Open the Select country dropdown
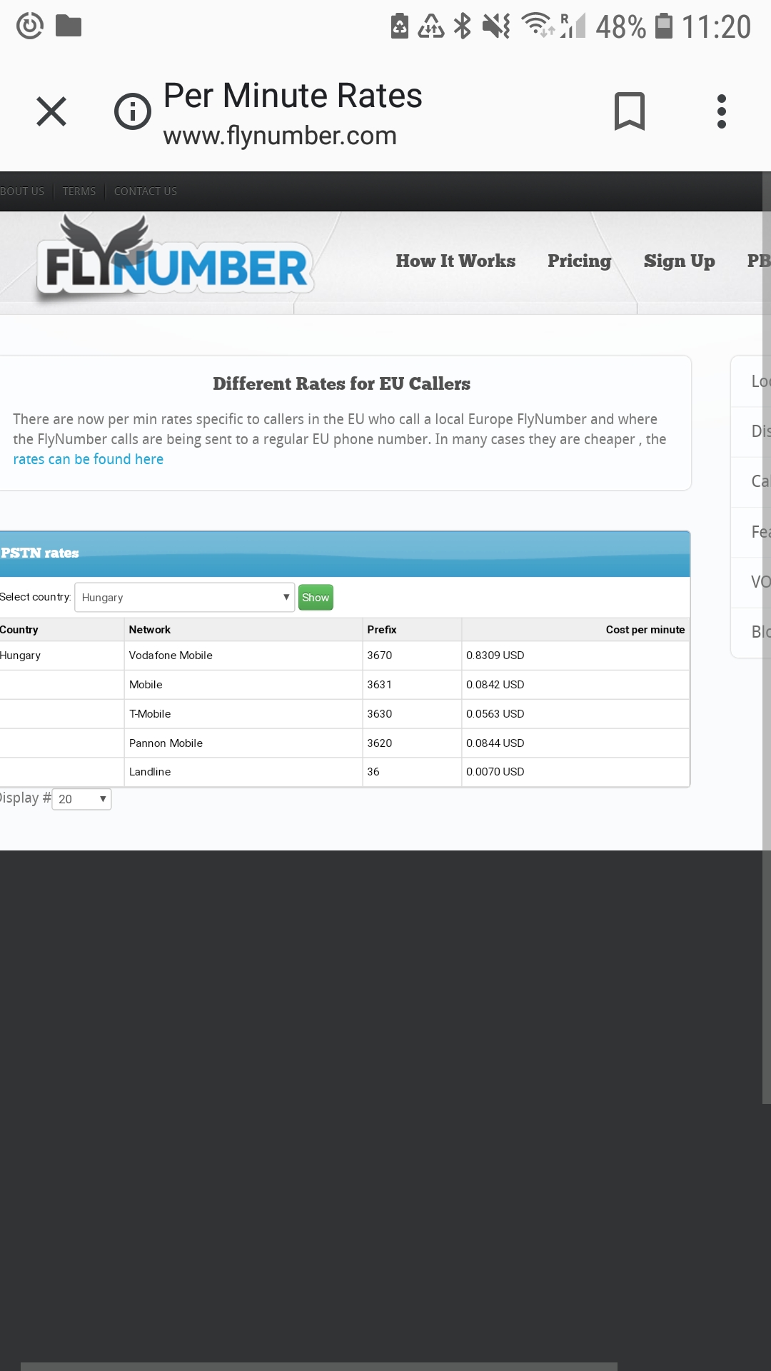771x1371 pixels. (184, 597)
